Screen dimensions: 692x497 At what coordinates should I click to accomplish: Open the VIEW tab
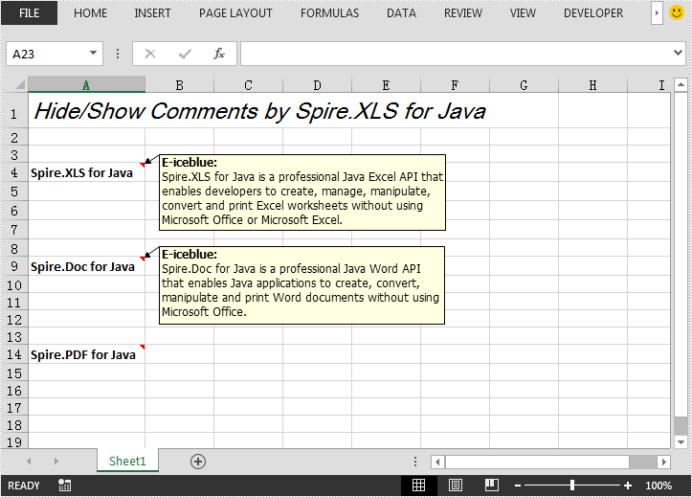[523, 13]
